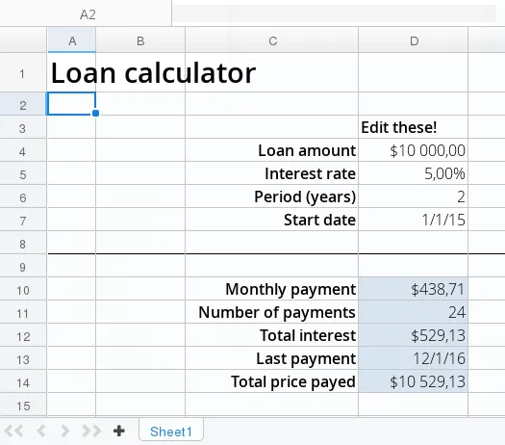Viewport: 505px width, 445px height.
Task: Select row 6 header
Action: 23,196
